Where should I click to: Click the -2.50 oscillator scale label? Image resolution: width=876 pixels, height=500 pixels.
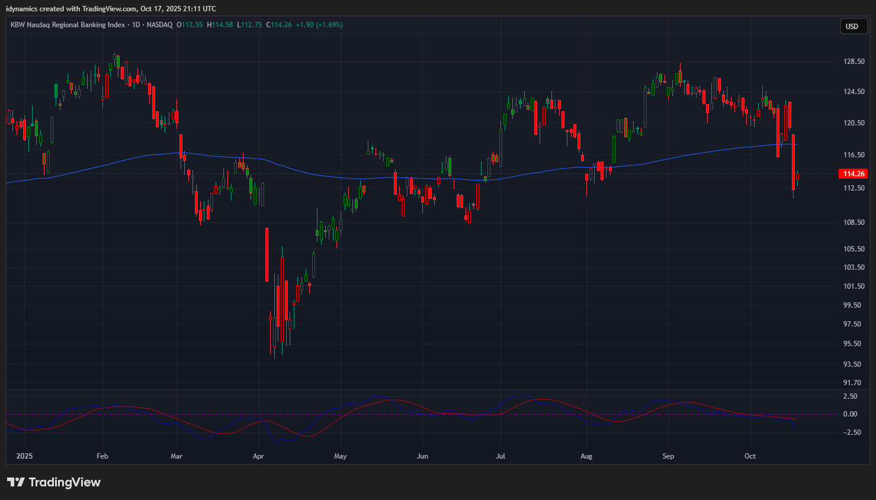pyautogui.click(x=851, y=433)
